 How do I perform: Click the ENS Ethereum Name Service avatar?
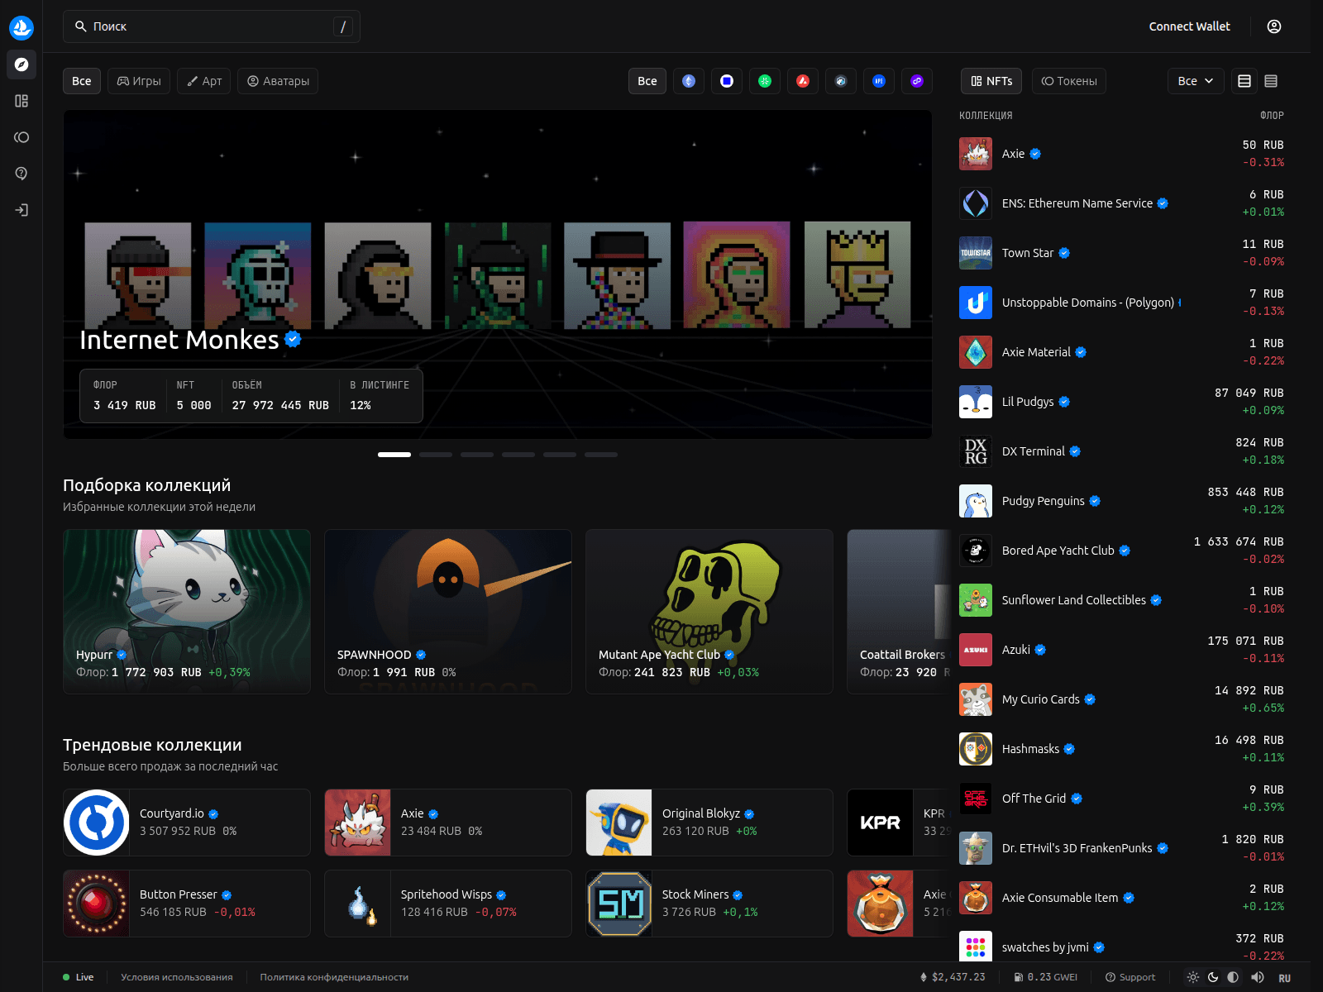coord(976,203)
